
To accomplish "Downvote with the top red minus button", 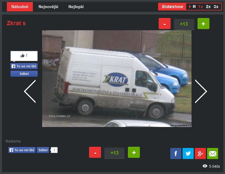I will coord(165,24).
